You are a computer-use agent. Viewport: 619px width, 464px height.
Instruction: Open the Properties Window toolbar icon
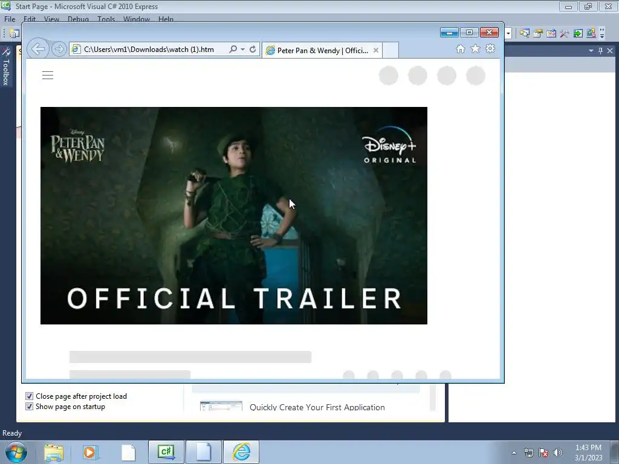pos(537,34)
